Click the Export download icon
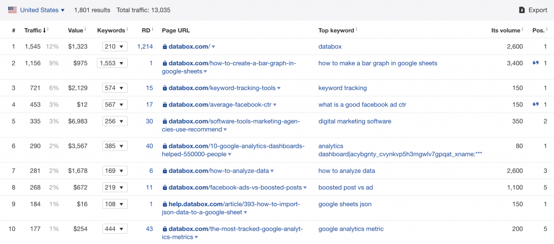 click(522, 10)
